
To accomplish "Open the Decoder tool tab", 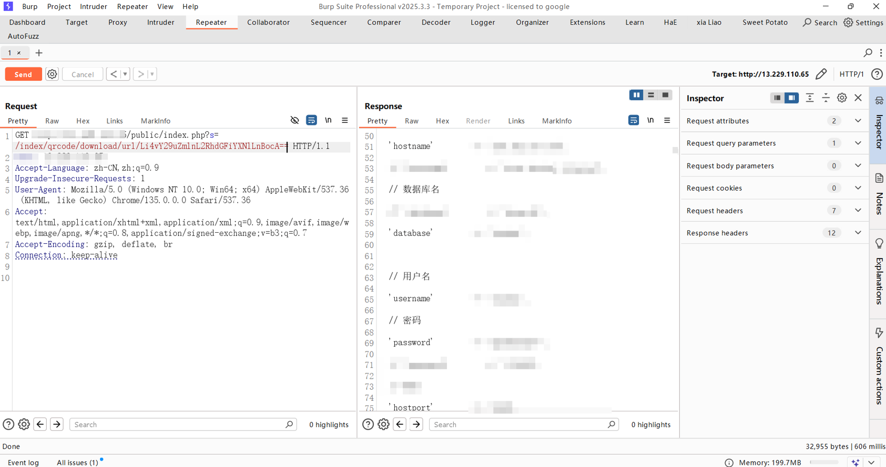I will [436, 22].
